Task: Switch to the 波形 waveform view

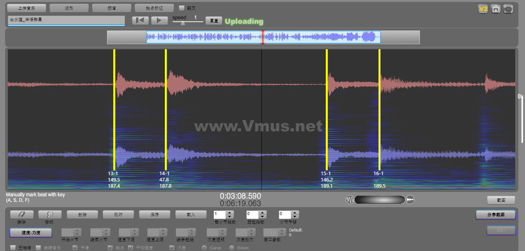Action: pyautogui.click(x=69, y=8)
